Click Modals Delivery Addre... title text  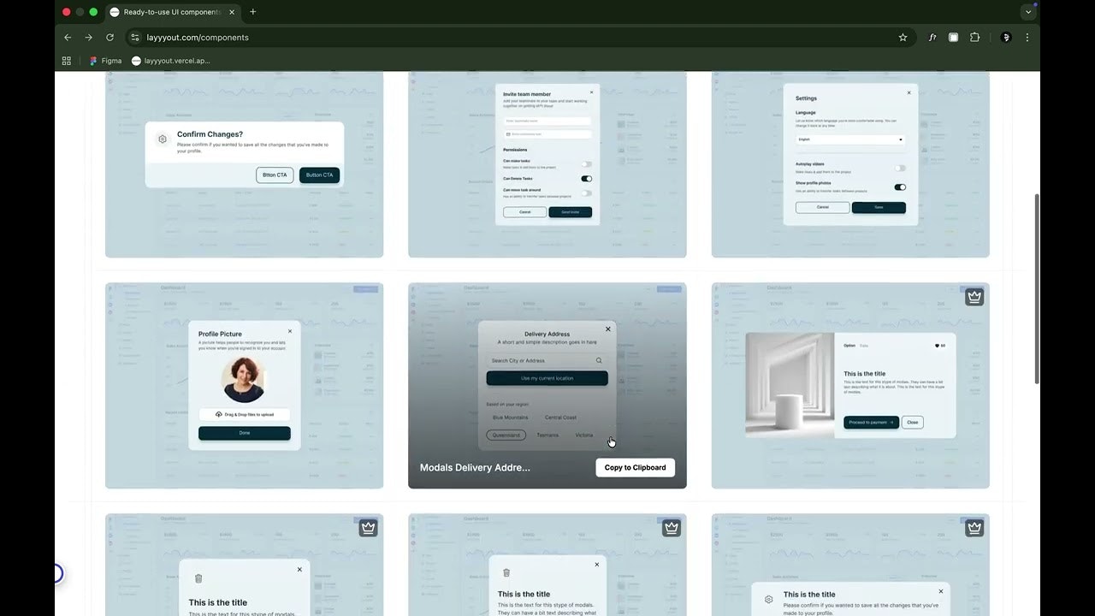[475, 467]
